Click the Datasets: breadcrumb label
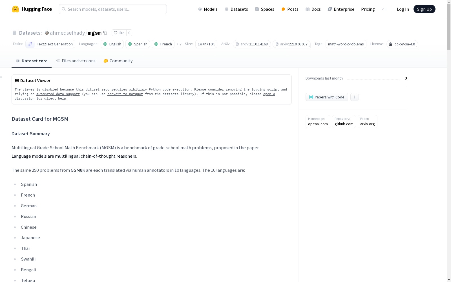The height and width of the screenshot is (282, 451). coord(30,33)
